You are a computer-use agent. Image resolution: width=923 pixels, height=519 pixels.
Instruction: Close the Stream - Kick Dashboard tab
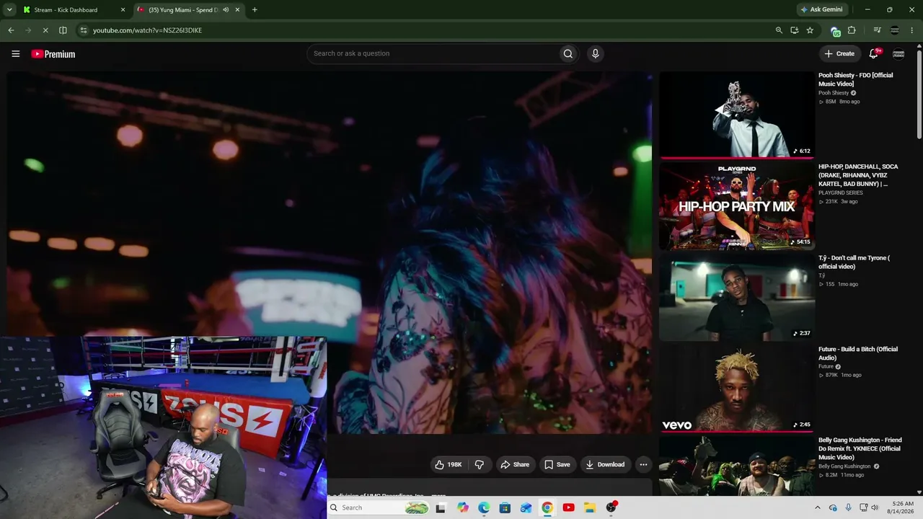tap(123, 10)
